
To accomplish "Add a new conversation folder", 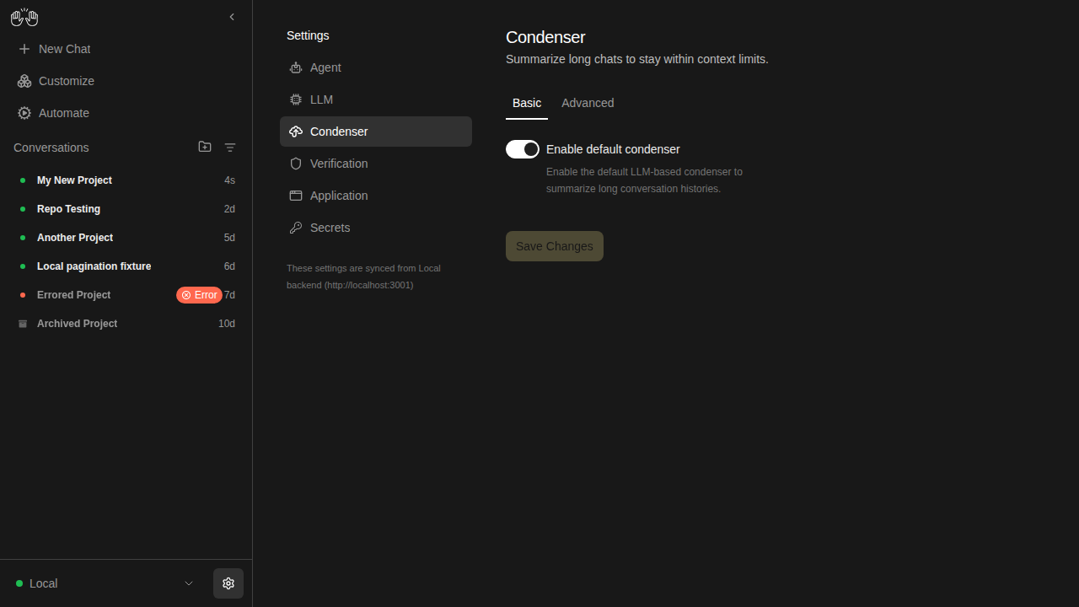I will (x=205, y=147).
